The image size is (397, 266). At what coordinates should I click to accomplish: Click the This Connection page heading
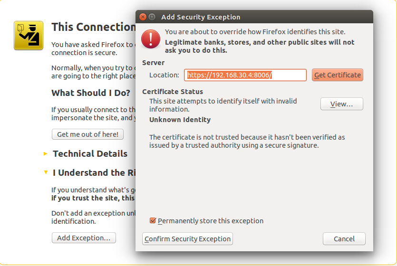pyautogui.click(x=94, y=27)
